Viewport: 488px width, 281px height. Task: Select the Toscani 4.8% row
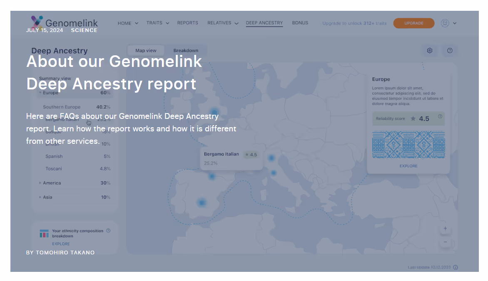75,168
